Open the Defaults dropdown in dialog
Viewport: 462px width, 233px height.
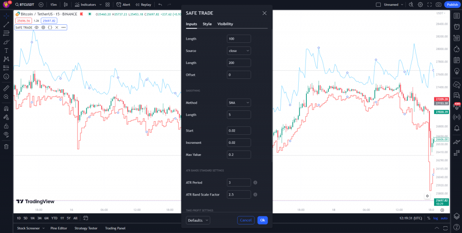pos(198,220)
